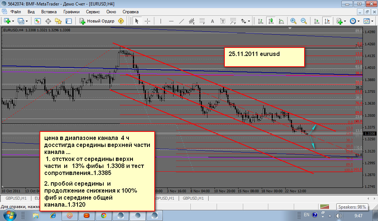Click the New Chart toolbar icon
Image resolution: width=378 pixels, height=221 pixels.
coord(7,21)
